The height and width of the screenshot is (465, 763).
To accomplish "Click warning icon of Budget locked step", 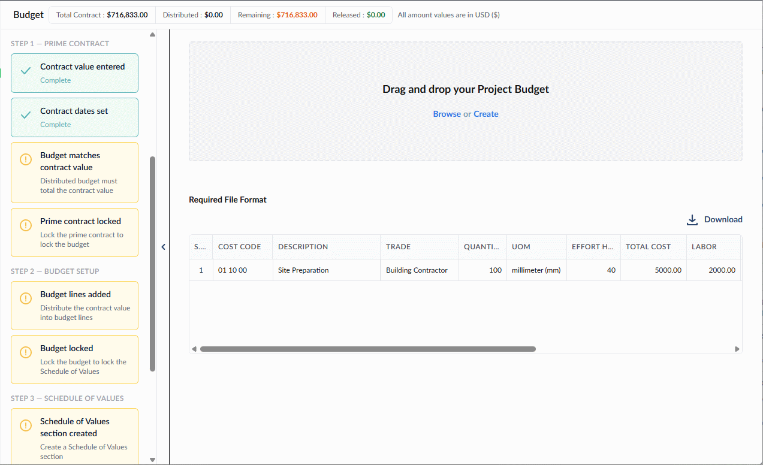I will [x=26, y=352].
